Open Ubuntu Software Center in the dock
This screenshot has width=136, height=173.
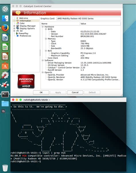point(5,66)
